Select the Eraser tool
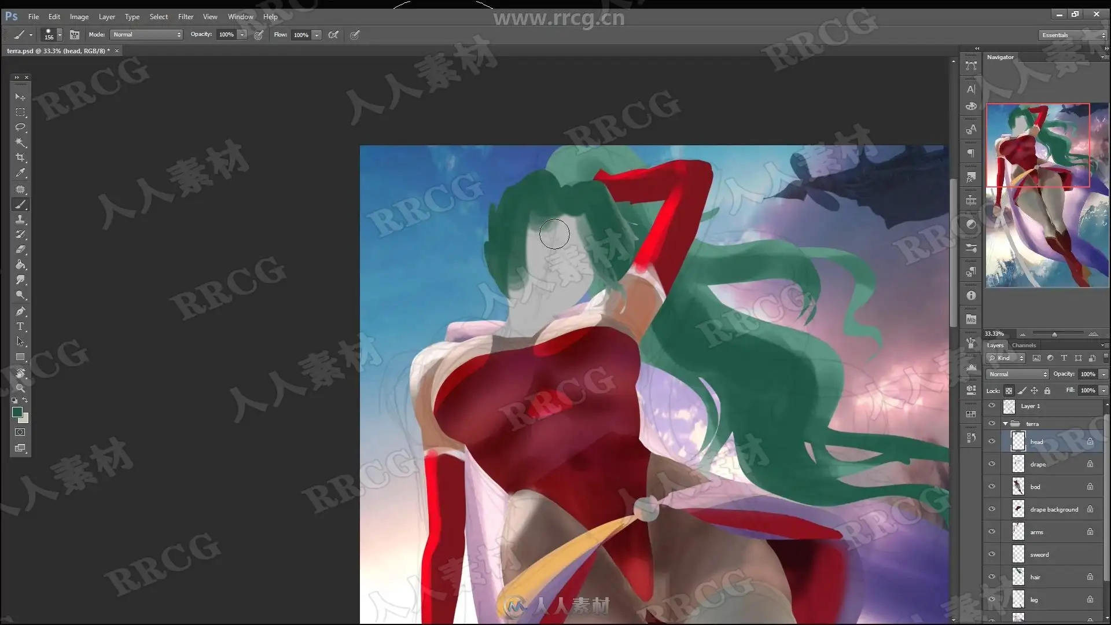Image resolution: width=1111 pixels, height=625 pixels. coord(20,249)
